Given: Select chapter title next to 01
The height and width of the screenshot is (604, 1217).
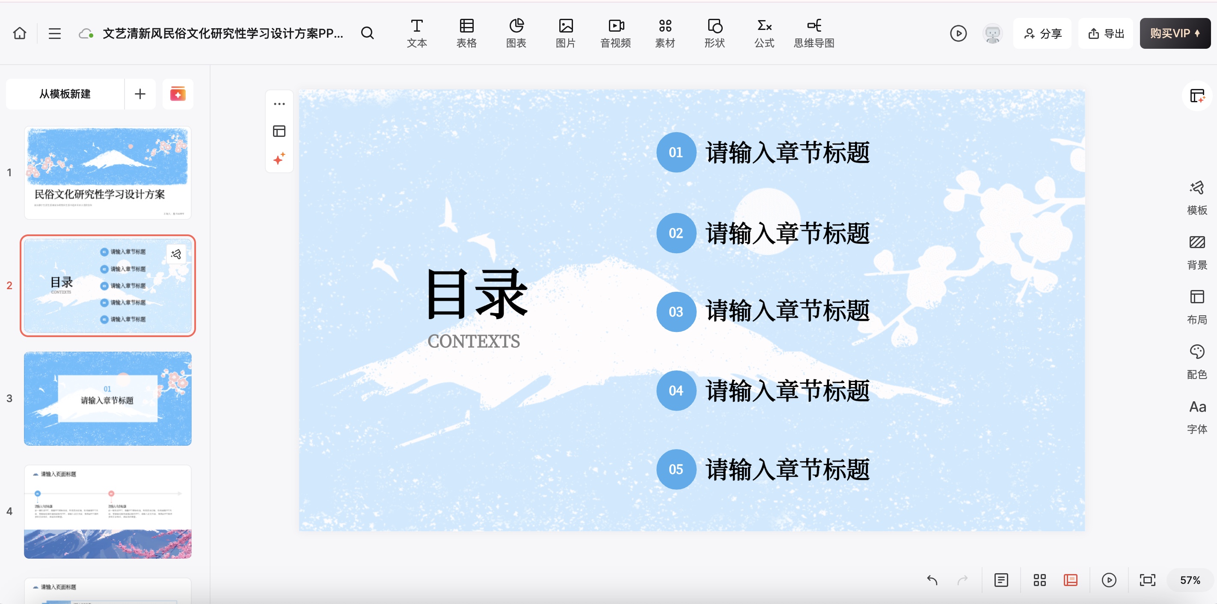Looking at the screenshot, I should point(787,153).
